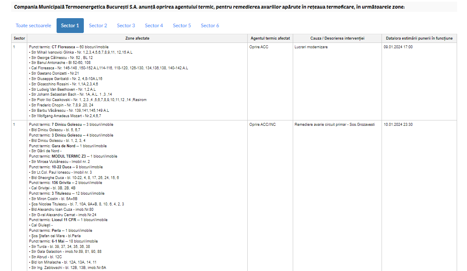Click the Data/ora estimării punerii în funcțiune header

coord(419,38)
